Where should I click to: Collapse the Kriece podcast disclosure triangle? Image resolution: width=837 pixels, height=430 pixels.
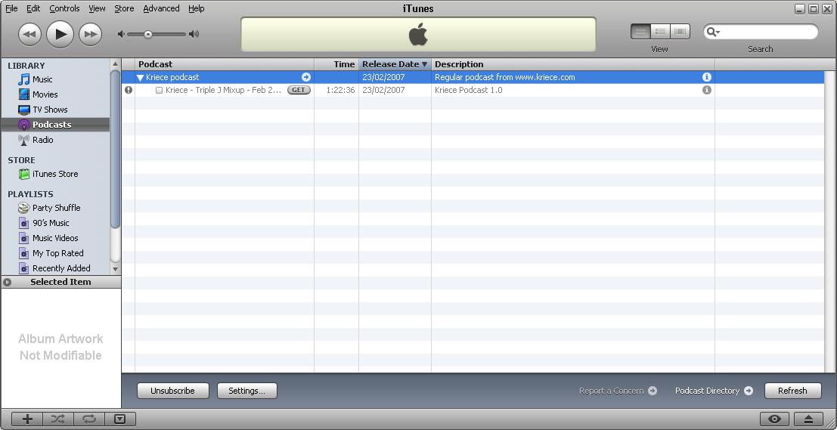click(141, 77)
